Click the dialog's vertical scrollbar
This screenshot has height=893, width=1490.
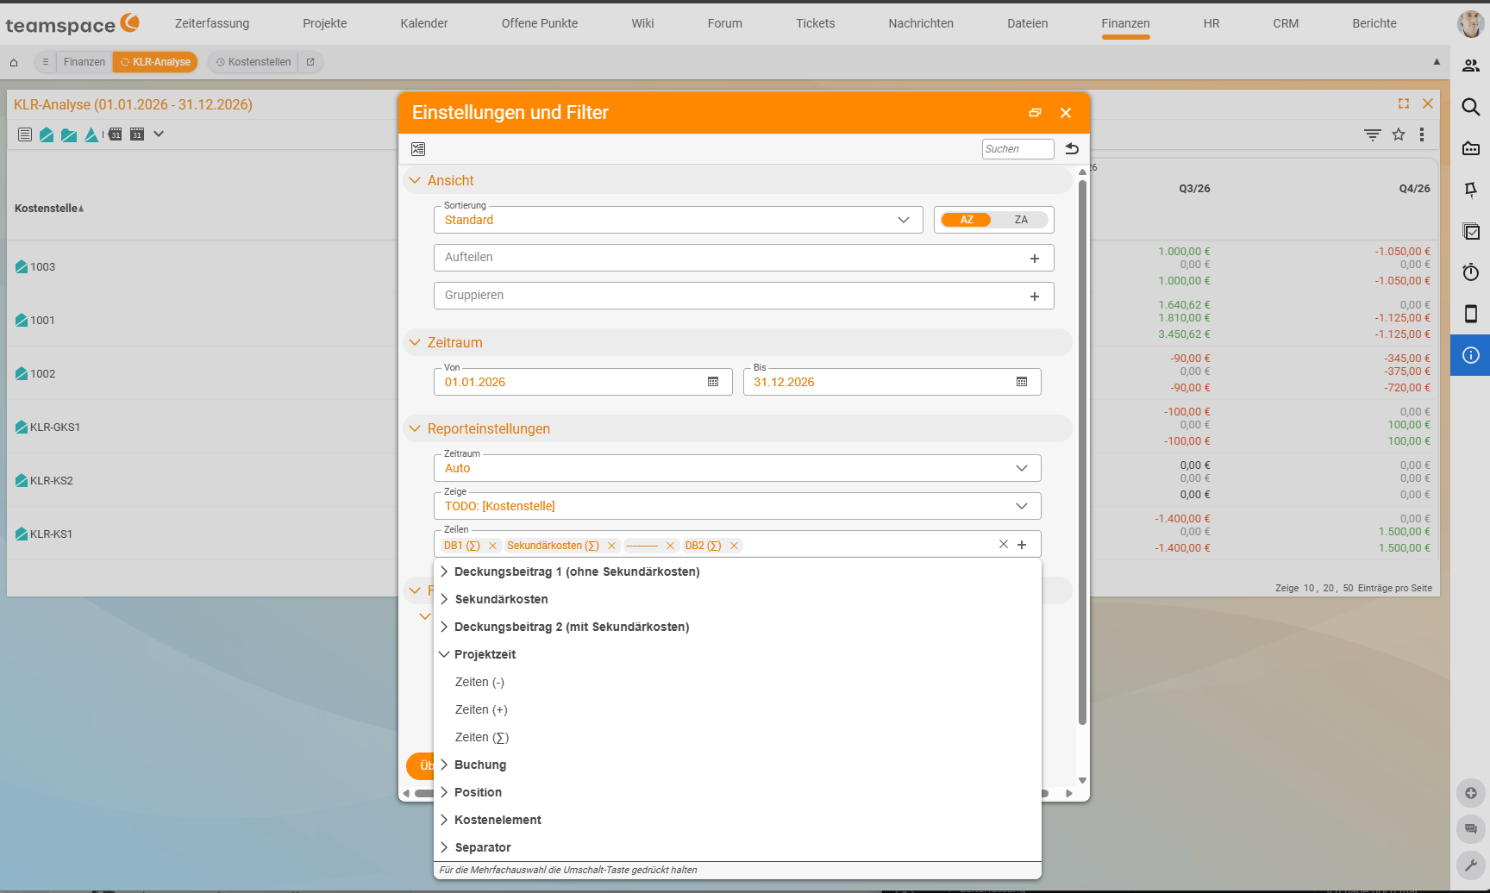tap(1082, 453)
